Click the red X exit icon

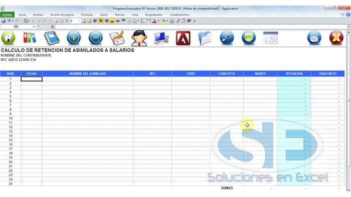coord(336,38)
